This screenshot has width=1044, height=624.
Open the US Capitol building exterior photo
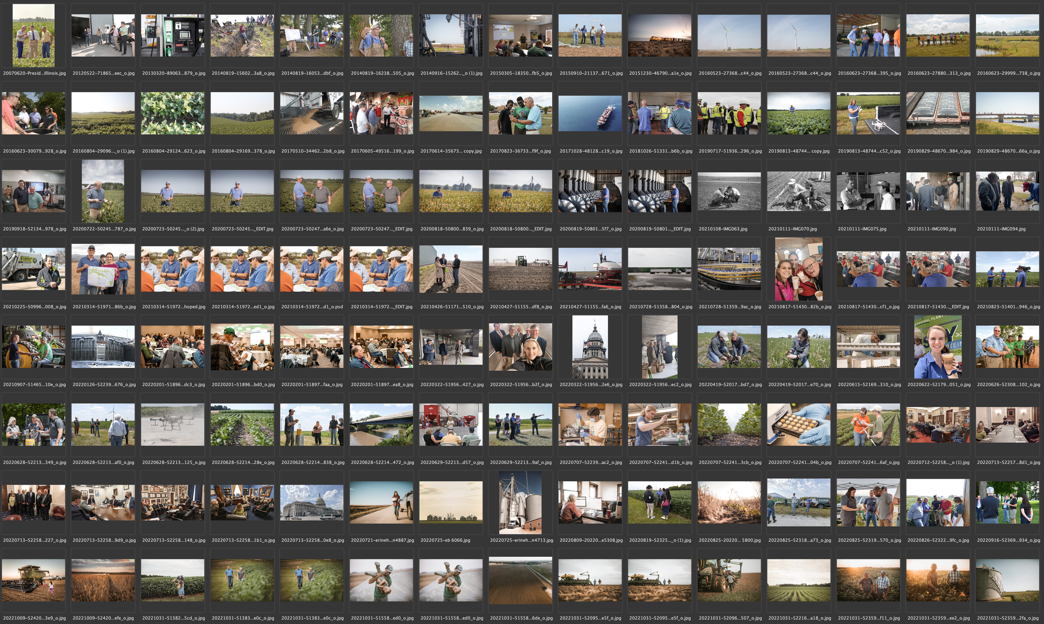tap(312, 503)
